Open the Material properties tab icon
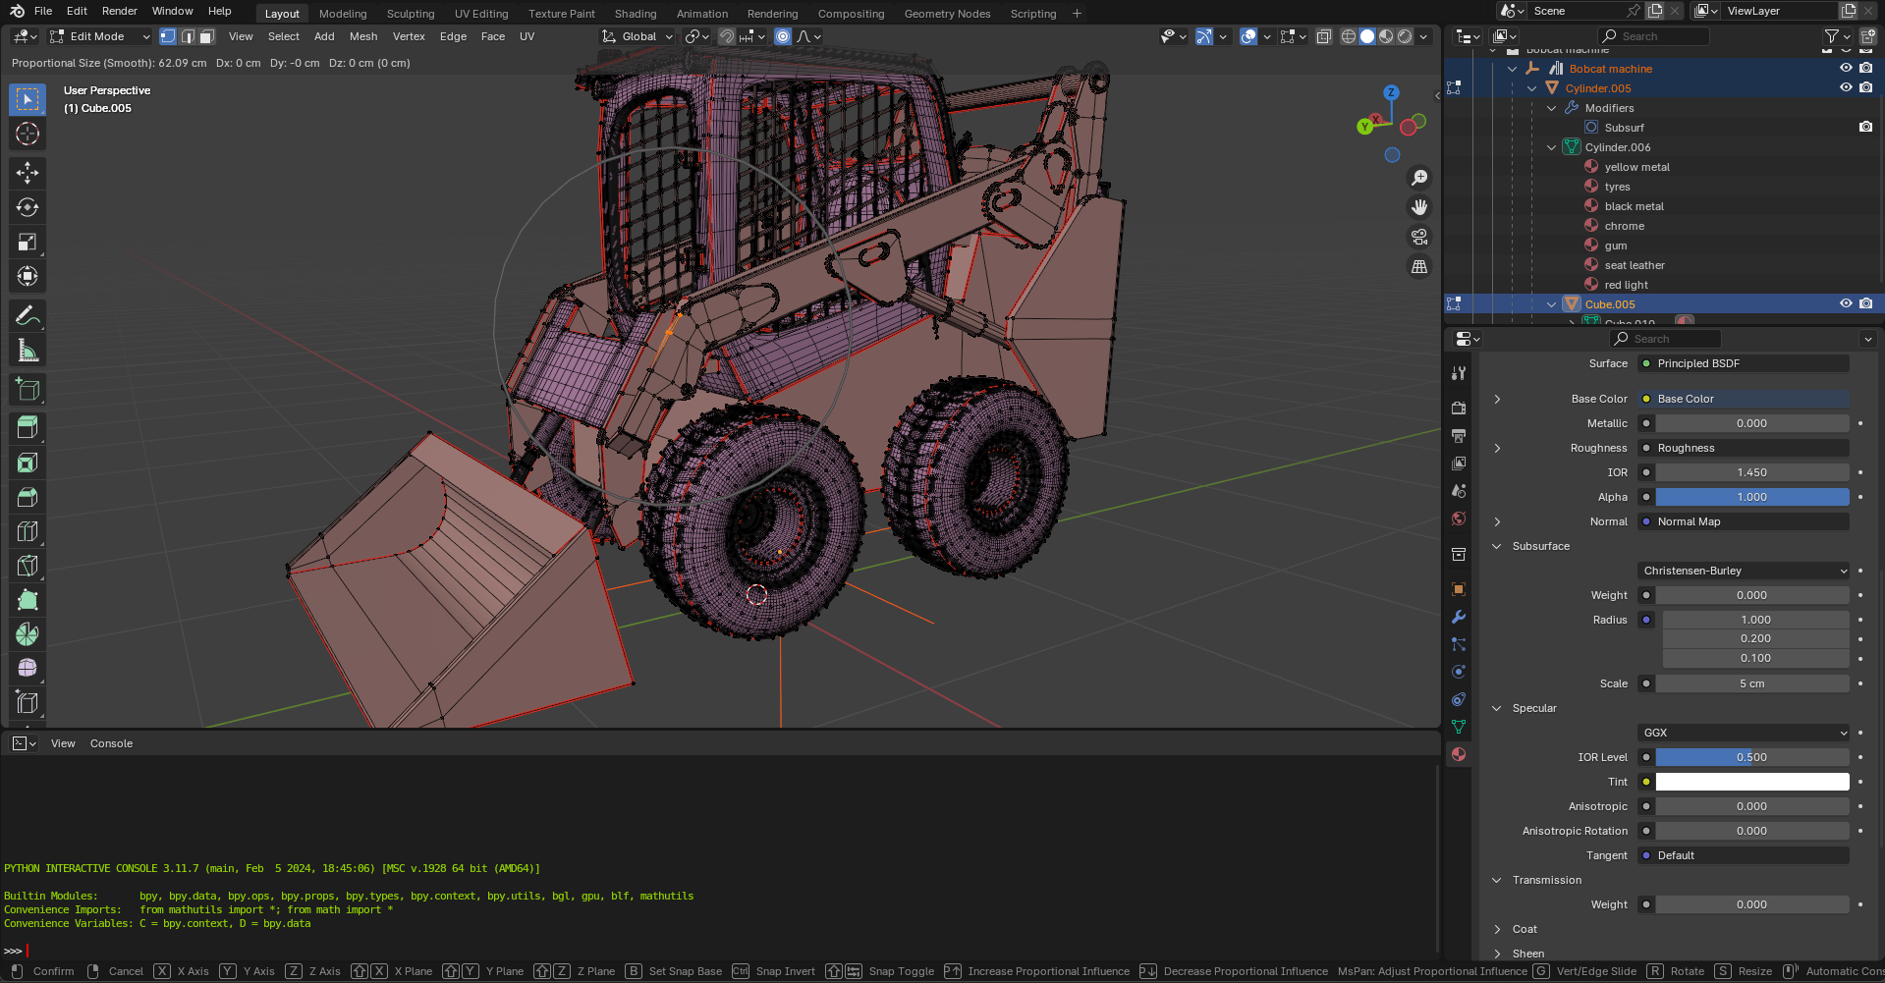The height and width of the screenshot is (983, 1885). coord(1459,754)
